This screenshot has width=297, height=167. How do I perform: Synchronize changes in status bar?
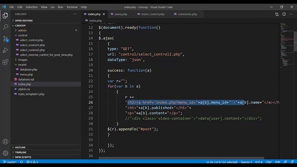click(x=21, y=162)
